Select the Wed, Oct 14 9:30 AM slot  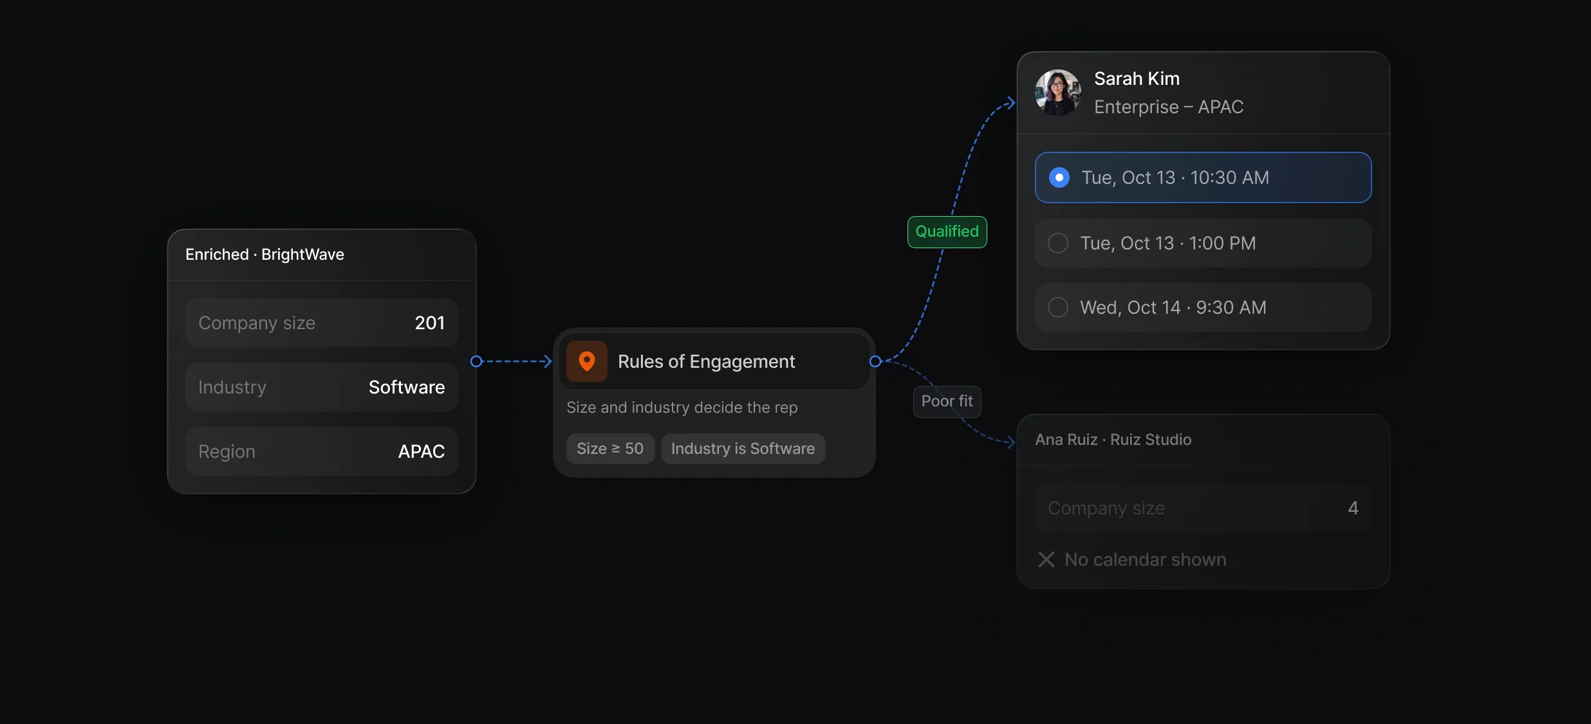1203,307
